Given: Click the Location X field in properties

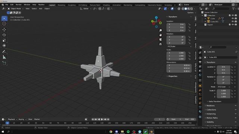Looking at the screenshot, I should click(x=223, y=67).
